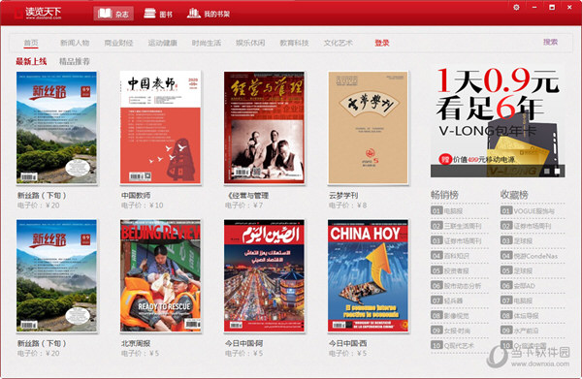Viewport: 582px width, 379px height.
Task: Open the 杂志 magazines section
Action: [x=113, y=14]
